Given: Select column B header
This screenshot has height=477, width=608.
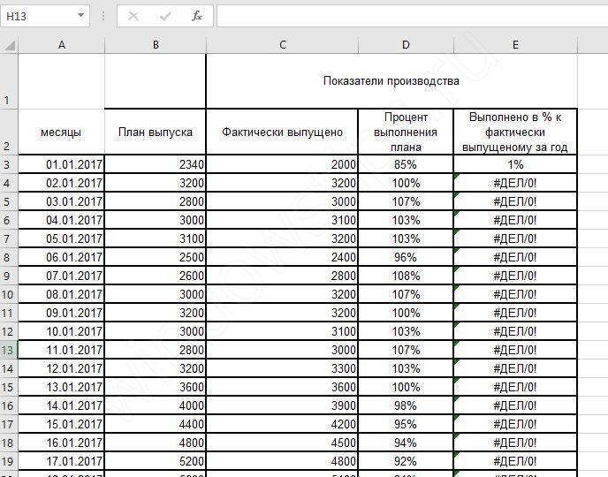Looking at the screenshot, I should [156, 45].
